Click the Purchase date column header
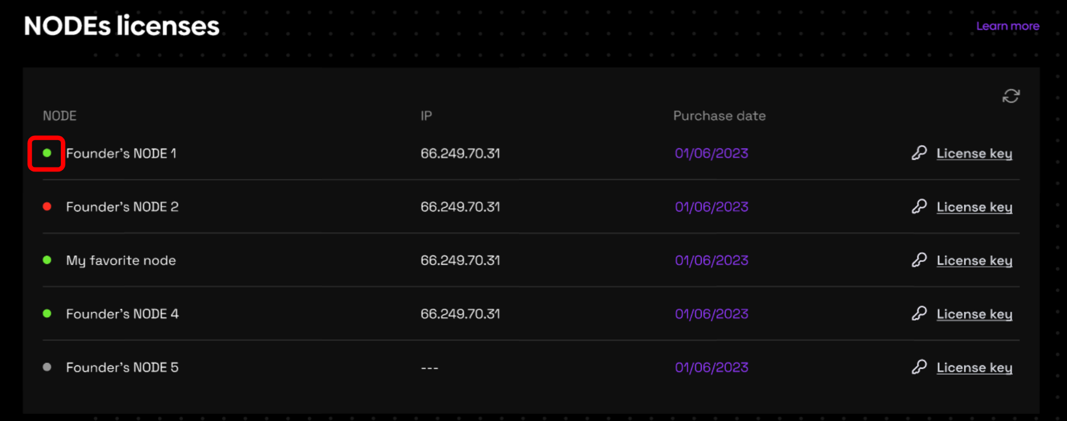The width and height of the screenshot is (1067, 421). tap(719, 116)
